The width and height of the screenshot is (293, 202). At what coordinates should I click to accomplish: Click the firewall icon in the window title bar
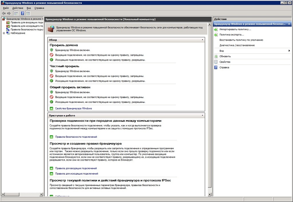(3, 3)
